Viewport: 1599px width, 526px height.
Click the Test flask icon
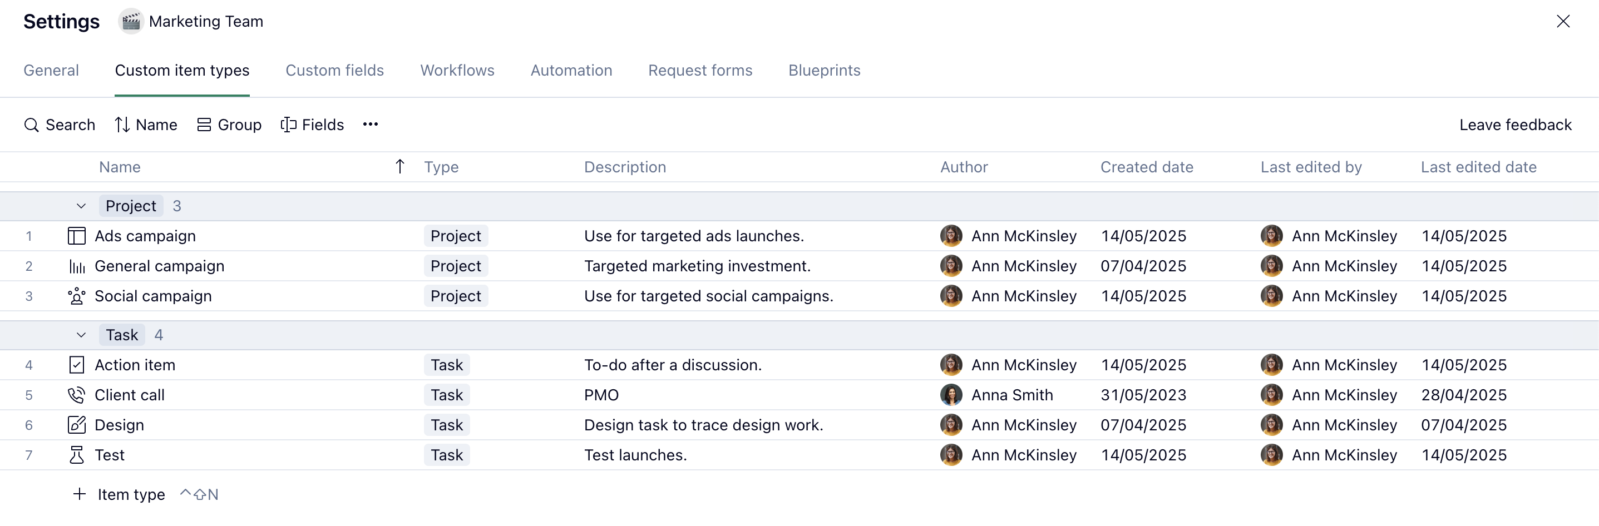coord(76,455)
